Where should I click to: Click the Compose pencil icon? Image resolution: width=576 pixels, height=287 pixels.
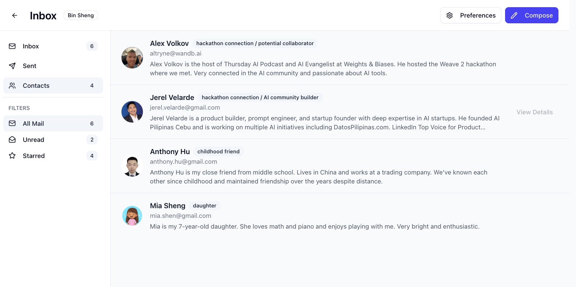pos(514,15)
